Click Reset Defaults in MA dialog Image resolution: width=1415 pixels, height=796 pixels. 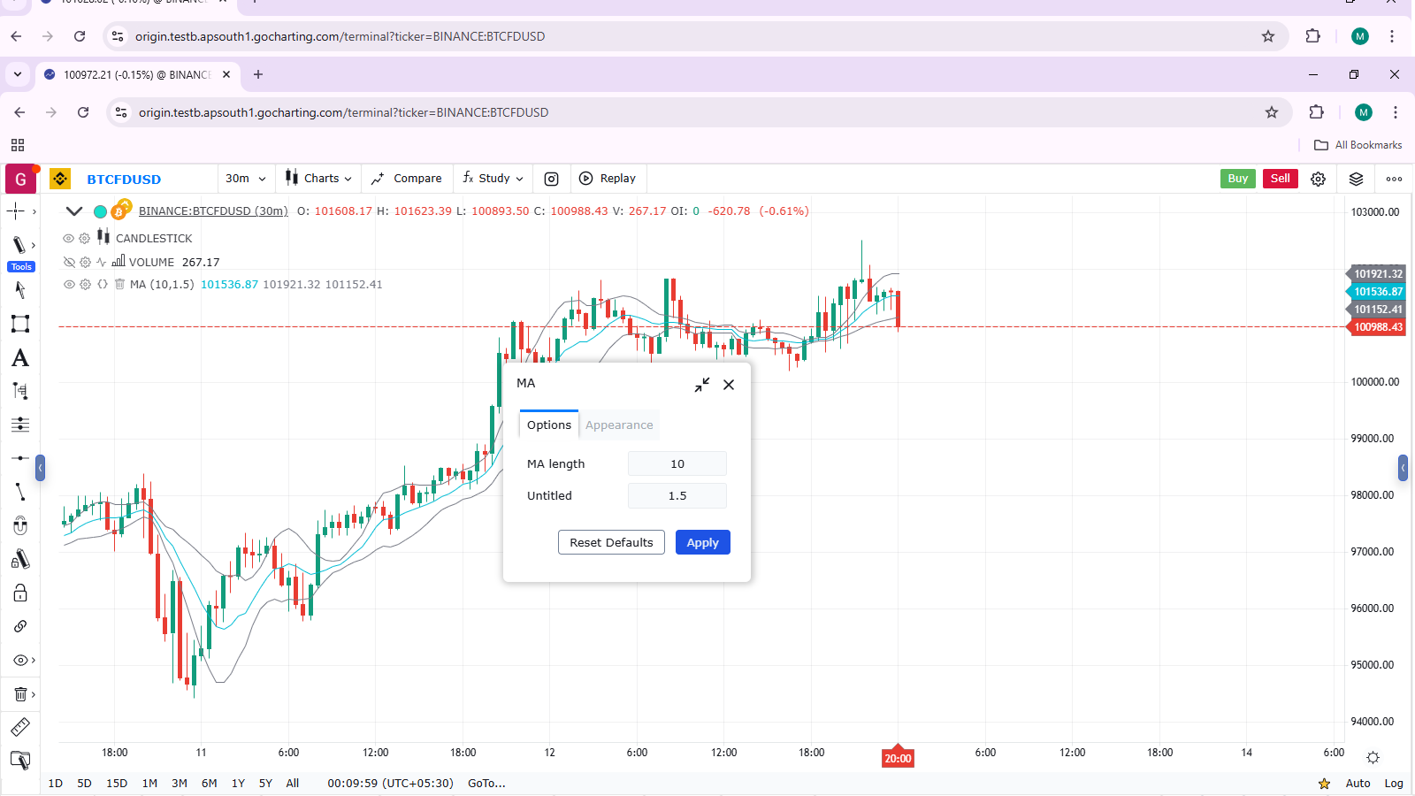[x=611, y=543]
